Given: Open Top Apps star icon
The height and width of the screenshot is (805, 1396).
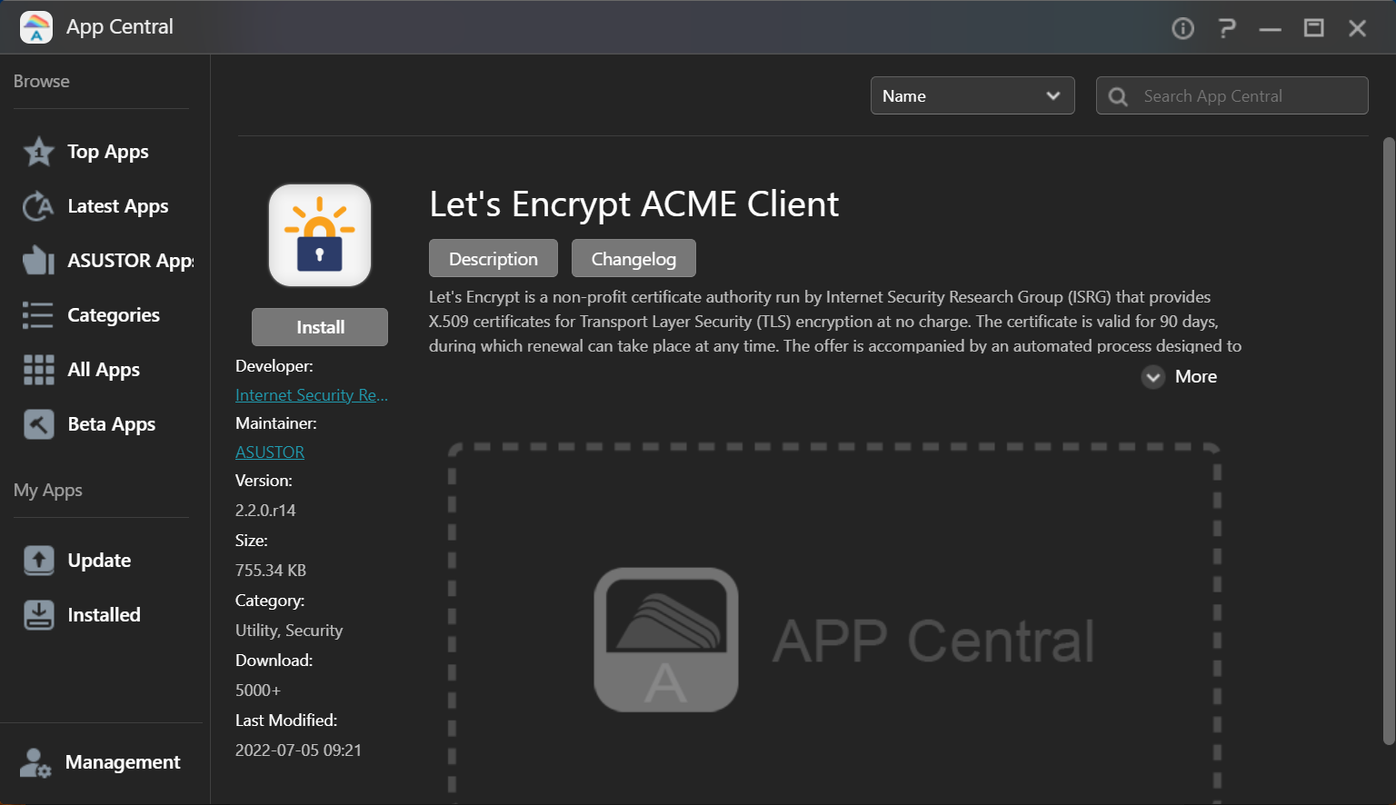Looking at the screenshot, I should [x=38, y=152].
